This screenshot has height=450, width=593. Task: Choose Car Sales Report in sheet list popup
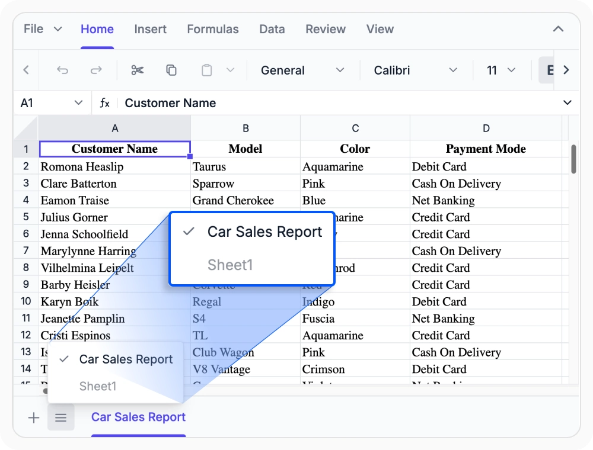click(116, 359)
